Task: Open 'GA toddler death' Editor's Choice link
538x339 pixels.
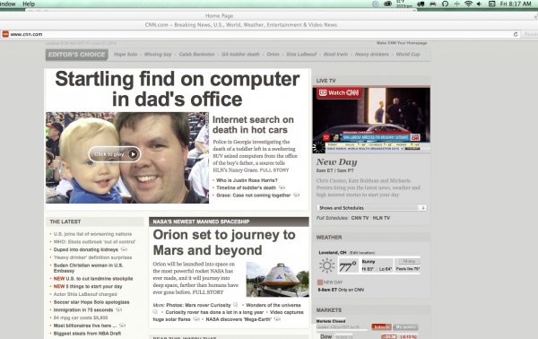Action: pos(240,54)
